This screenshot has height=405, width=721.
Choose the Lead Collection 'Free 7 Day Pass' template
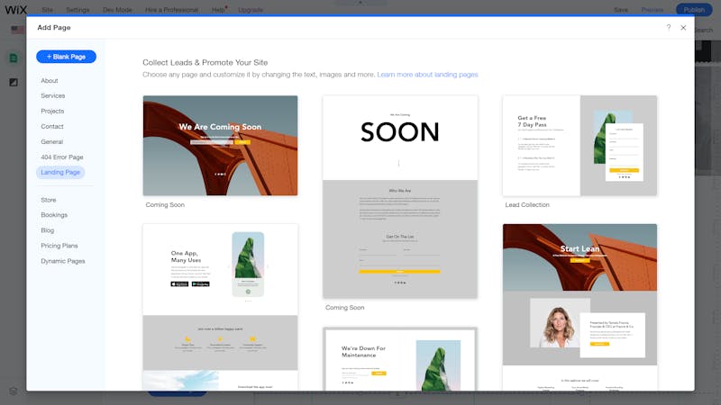[580, 146]
